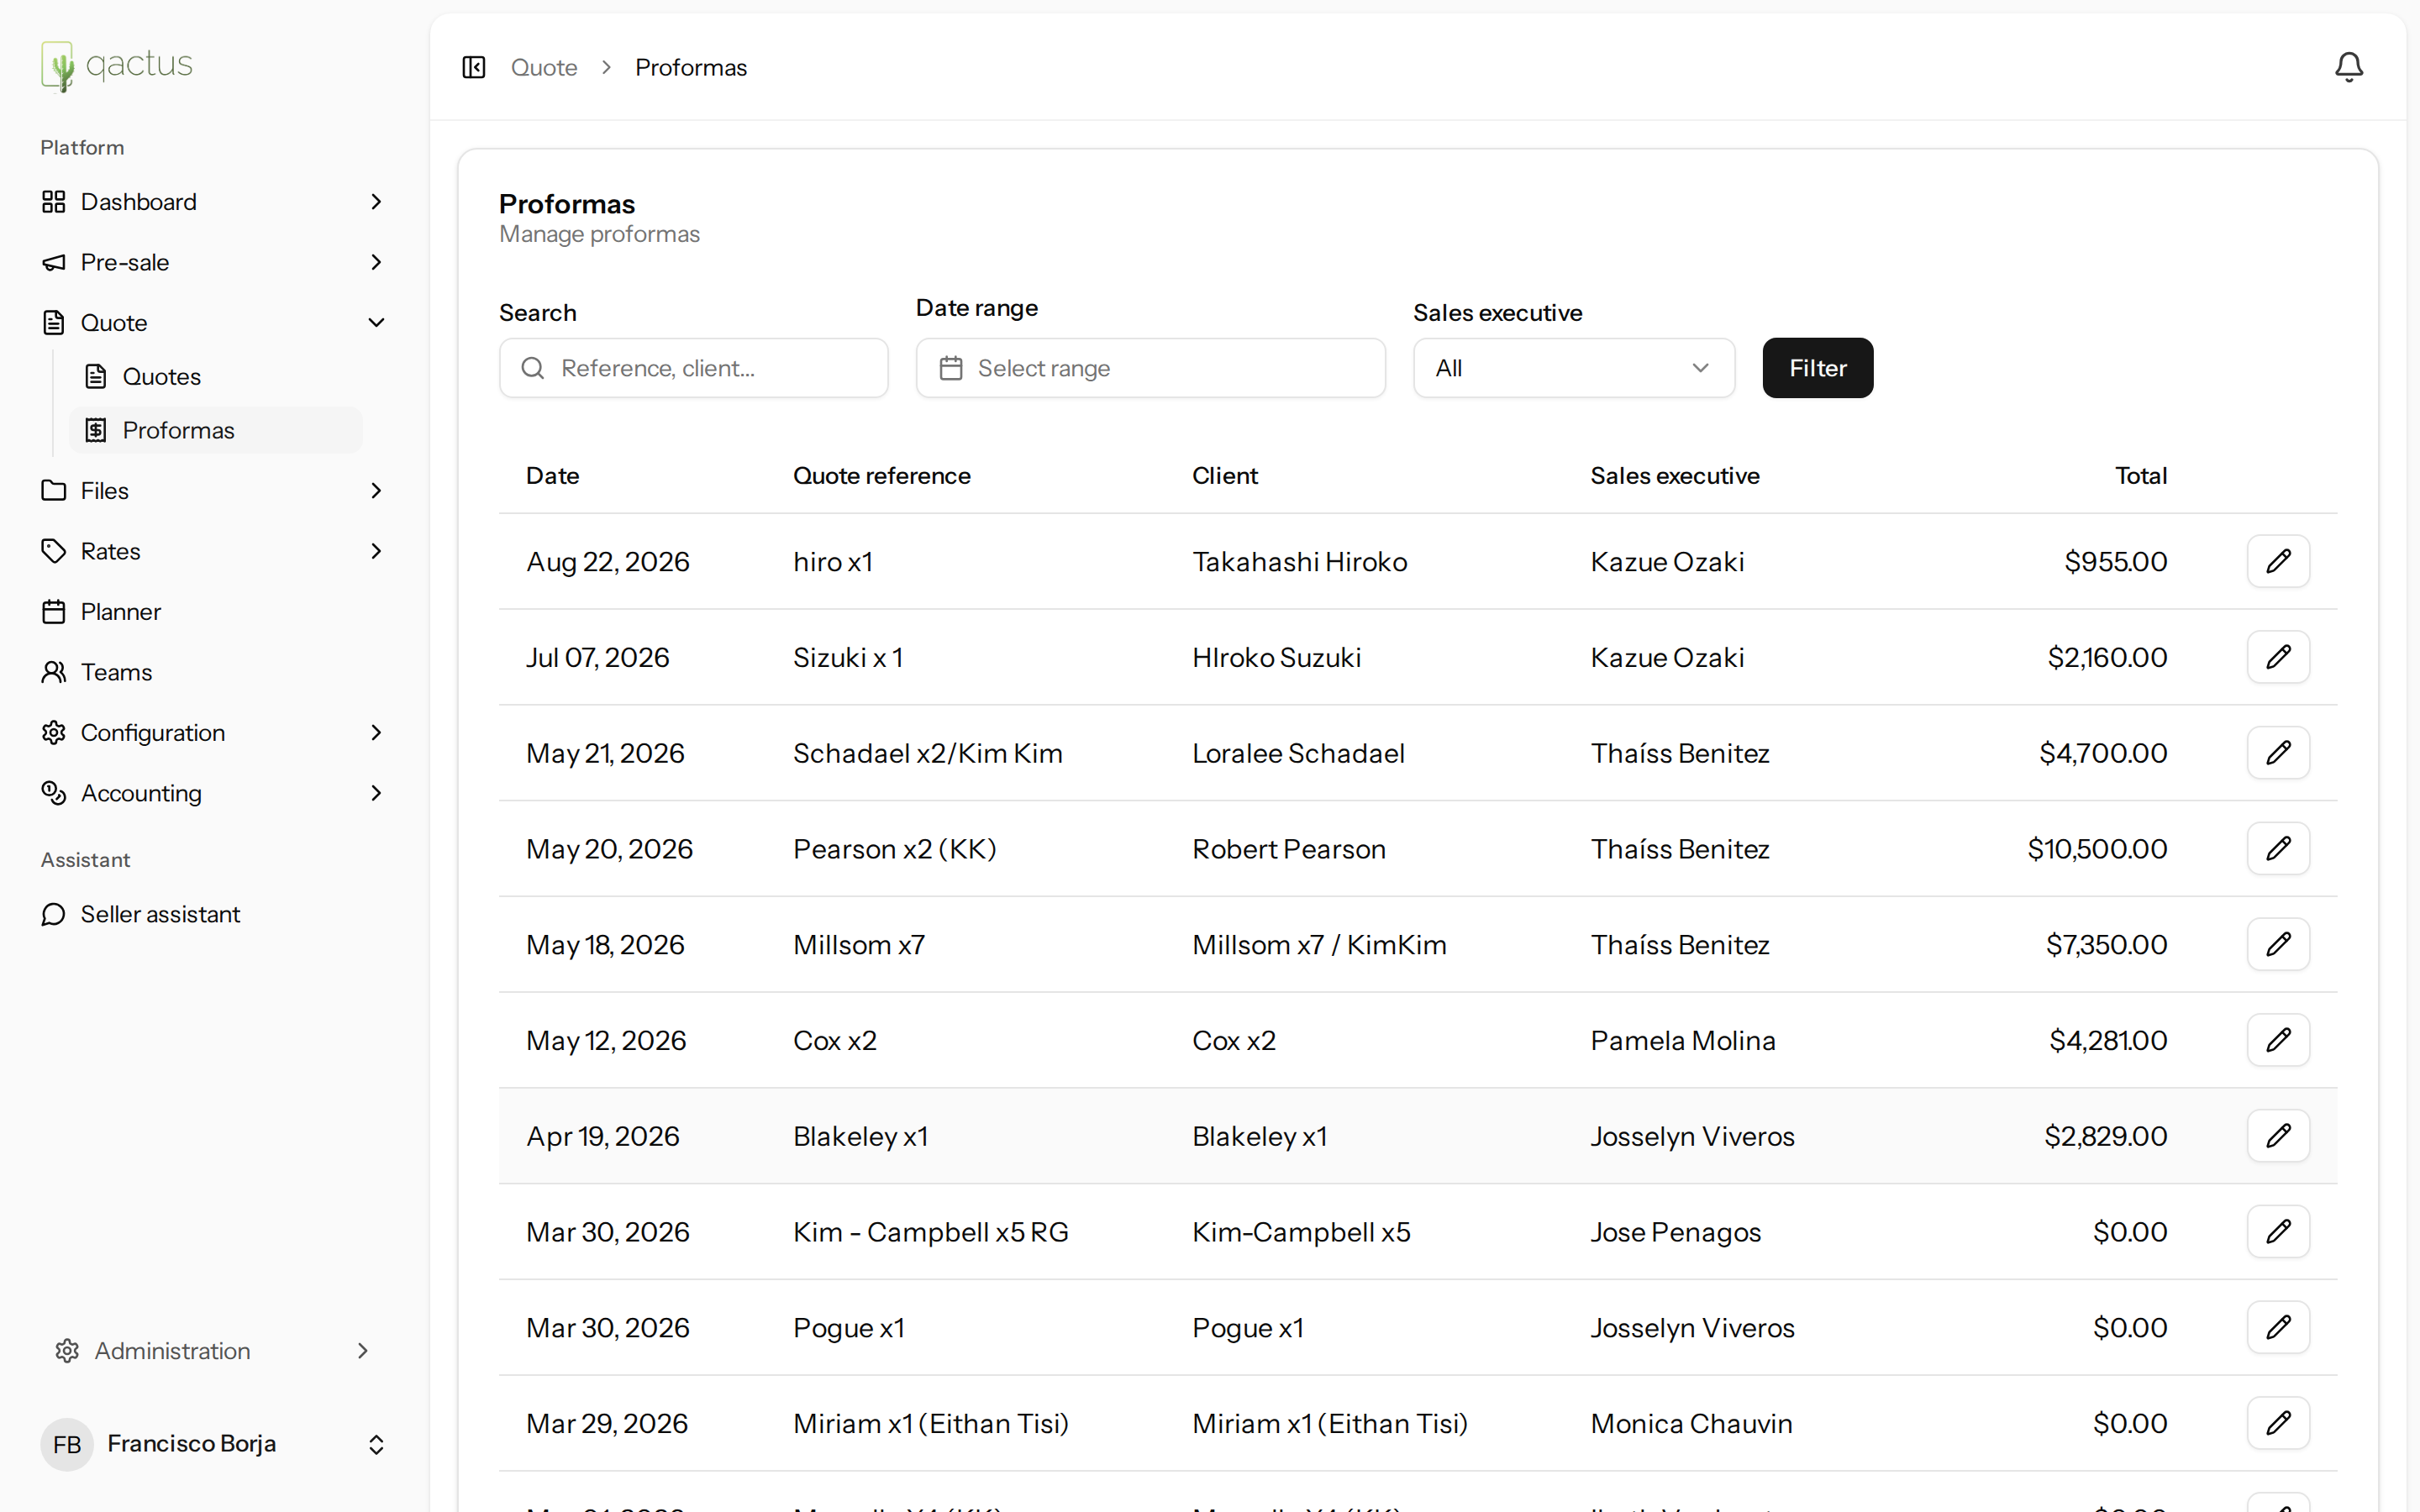The image size is (2420, 1512).
Task: Collapse the Quote menu chevron
Action: point(376,323)
